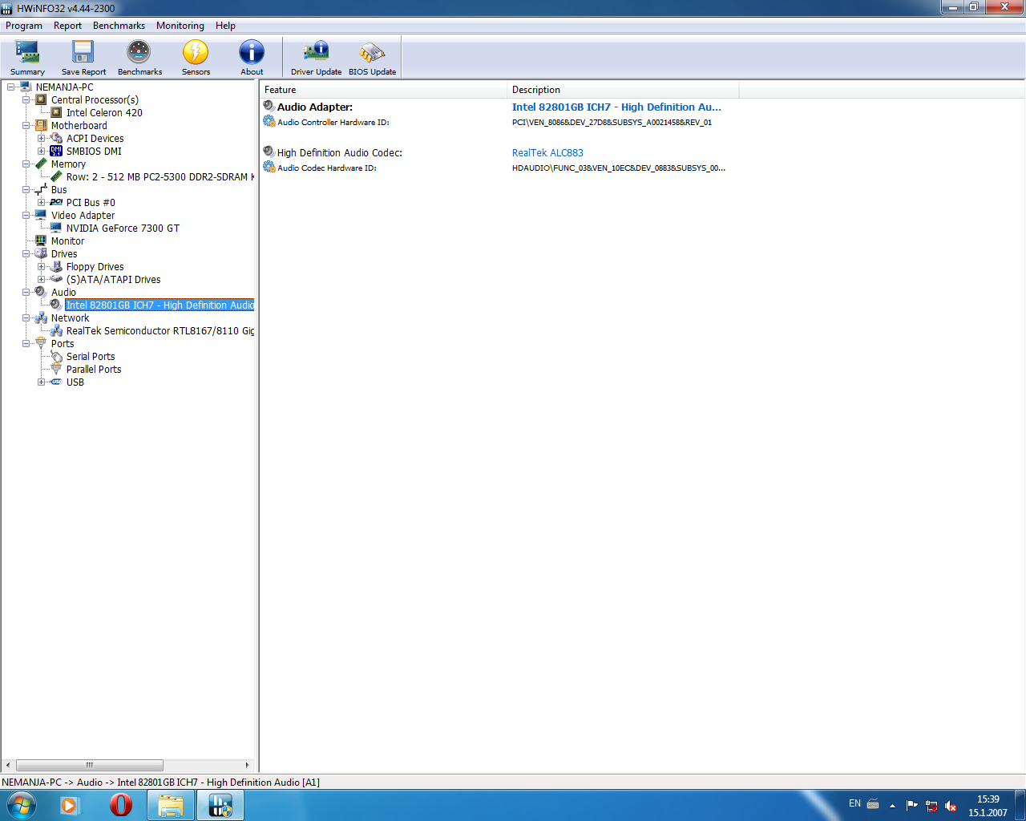Click the Save Report floppy icon
This screenshot has height=821, width=1026.
(83, 58)
